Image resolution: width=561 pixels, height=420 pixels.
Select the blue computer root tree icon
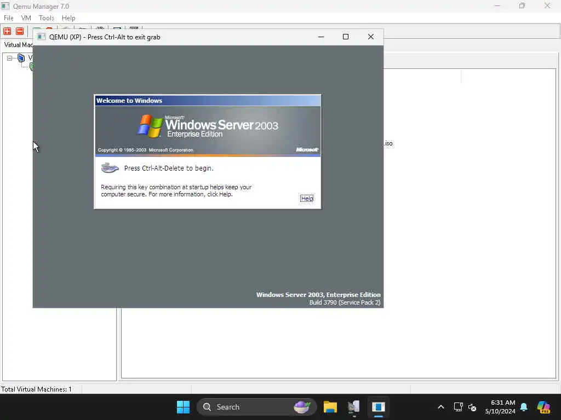point(21,58)
